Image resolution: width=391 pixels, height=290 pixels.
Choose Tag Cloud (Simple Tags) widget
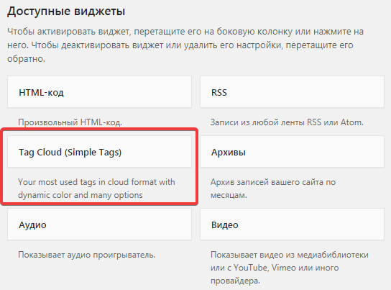[x=99, y=152]
